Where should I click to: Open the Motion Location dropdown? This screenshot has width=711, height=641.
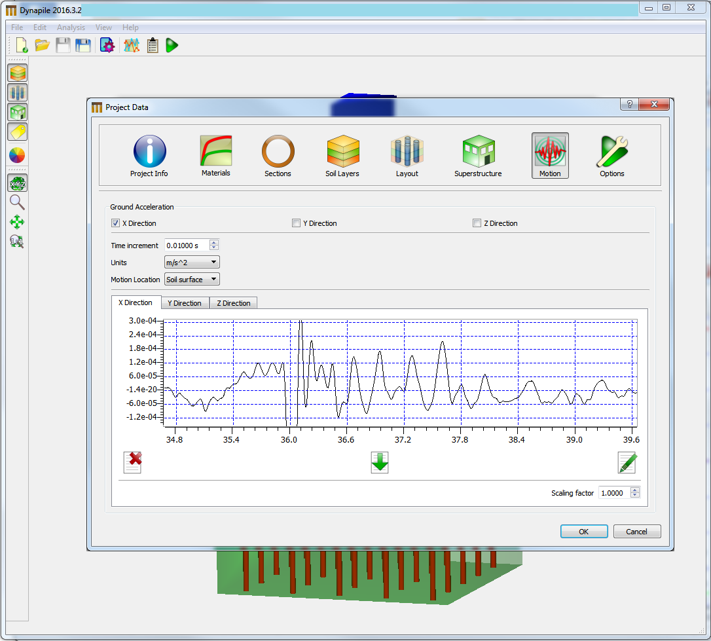coord(192,279)
